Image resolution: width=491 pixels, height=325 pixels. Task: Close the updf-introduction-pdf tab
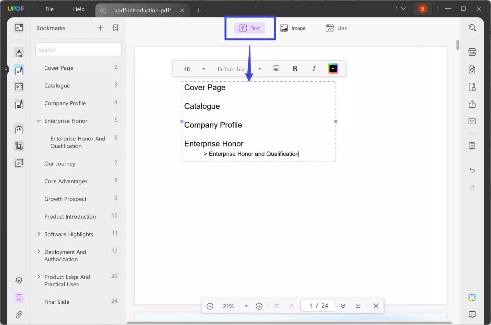[x=182, y=10]
